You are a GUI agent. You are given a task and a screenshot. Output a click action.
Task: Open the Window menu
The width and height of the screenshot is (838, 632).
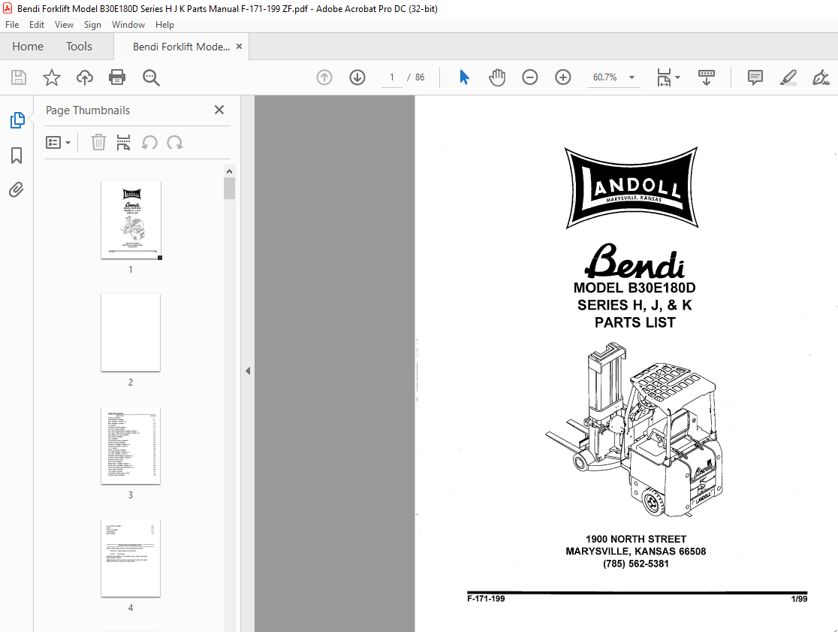pyautogui.click(x=128, y=25)
